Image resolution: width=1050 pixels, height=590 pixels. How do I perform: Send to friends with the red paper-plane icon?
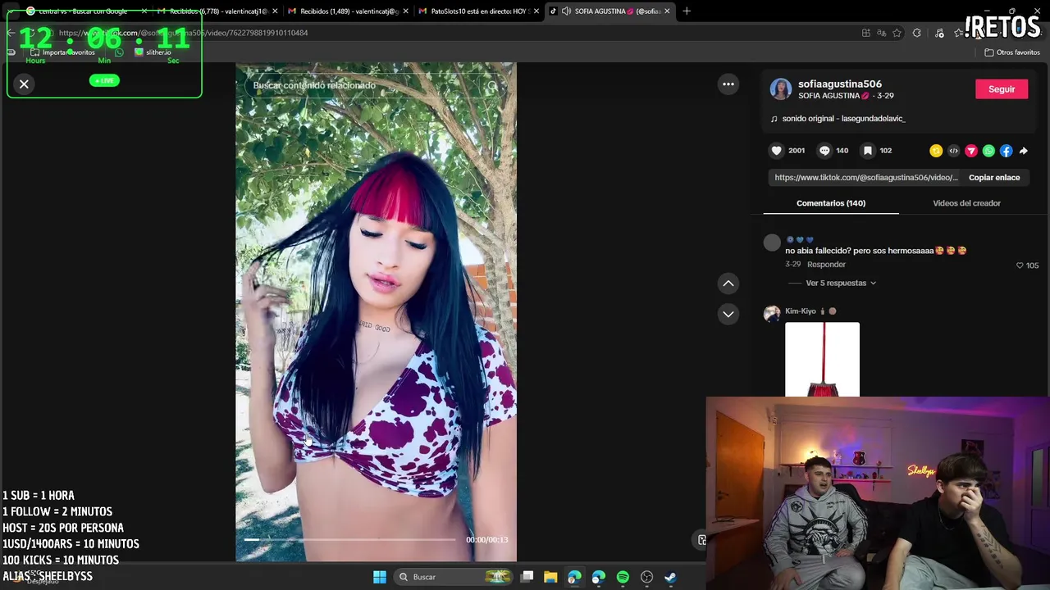971,151
